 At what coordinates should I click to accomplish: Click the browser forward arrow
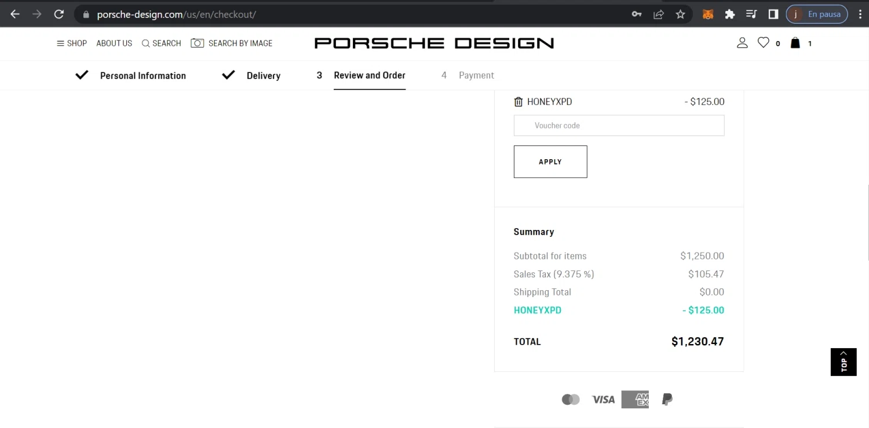[x=37, y=14]
